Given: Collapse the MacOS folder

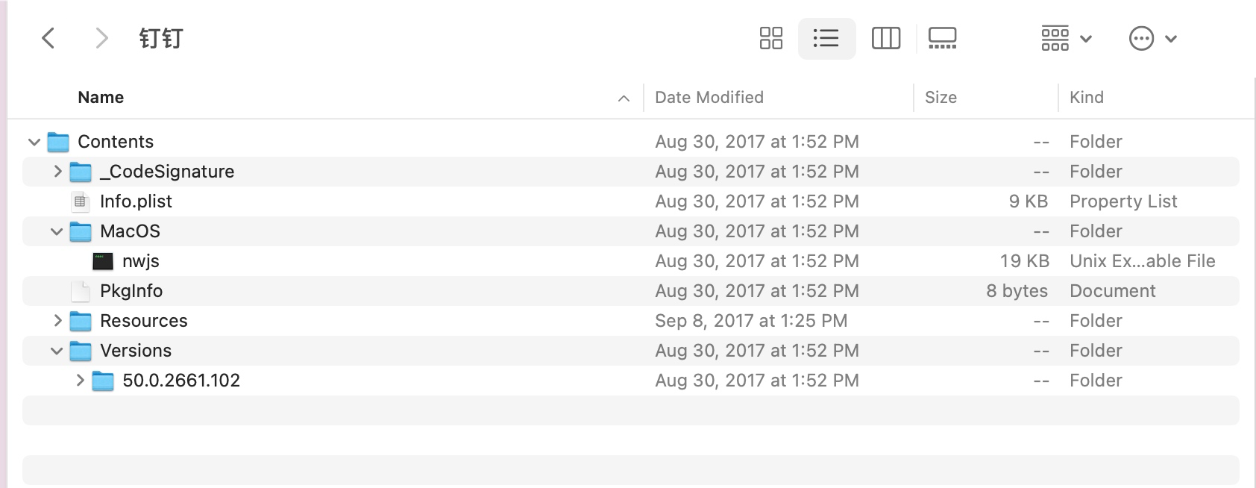Looking at the screenshot, I should pos(57,231).
